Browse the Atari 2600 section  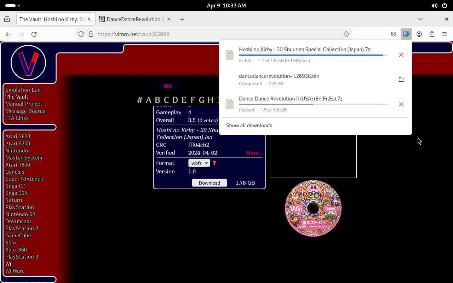tap(18, 137)
